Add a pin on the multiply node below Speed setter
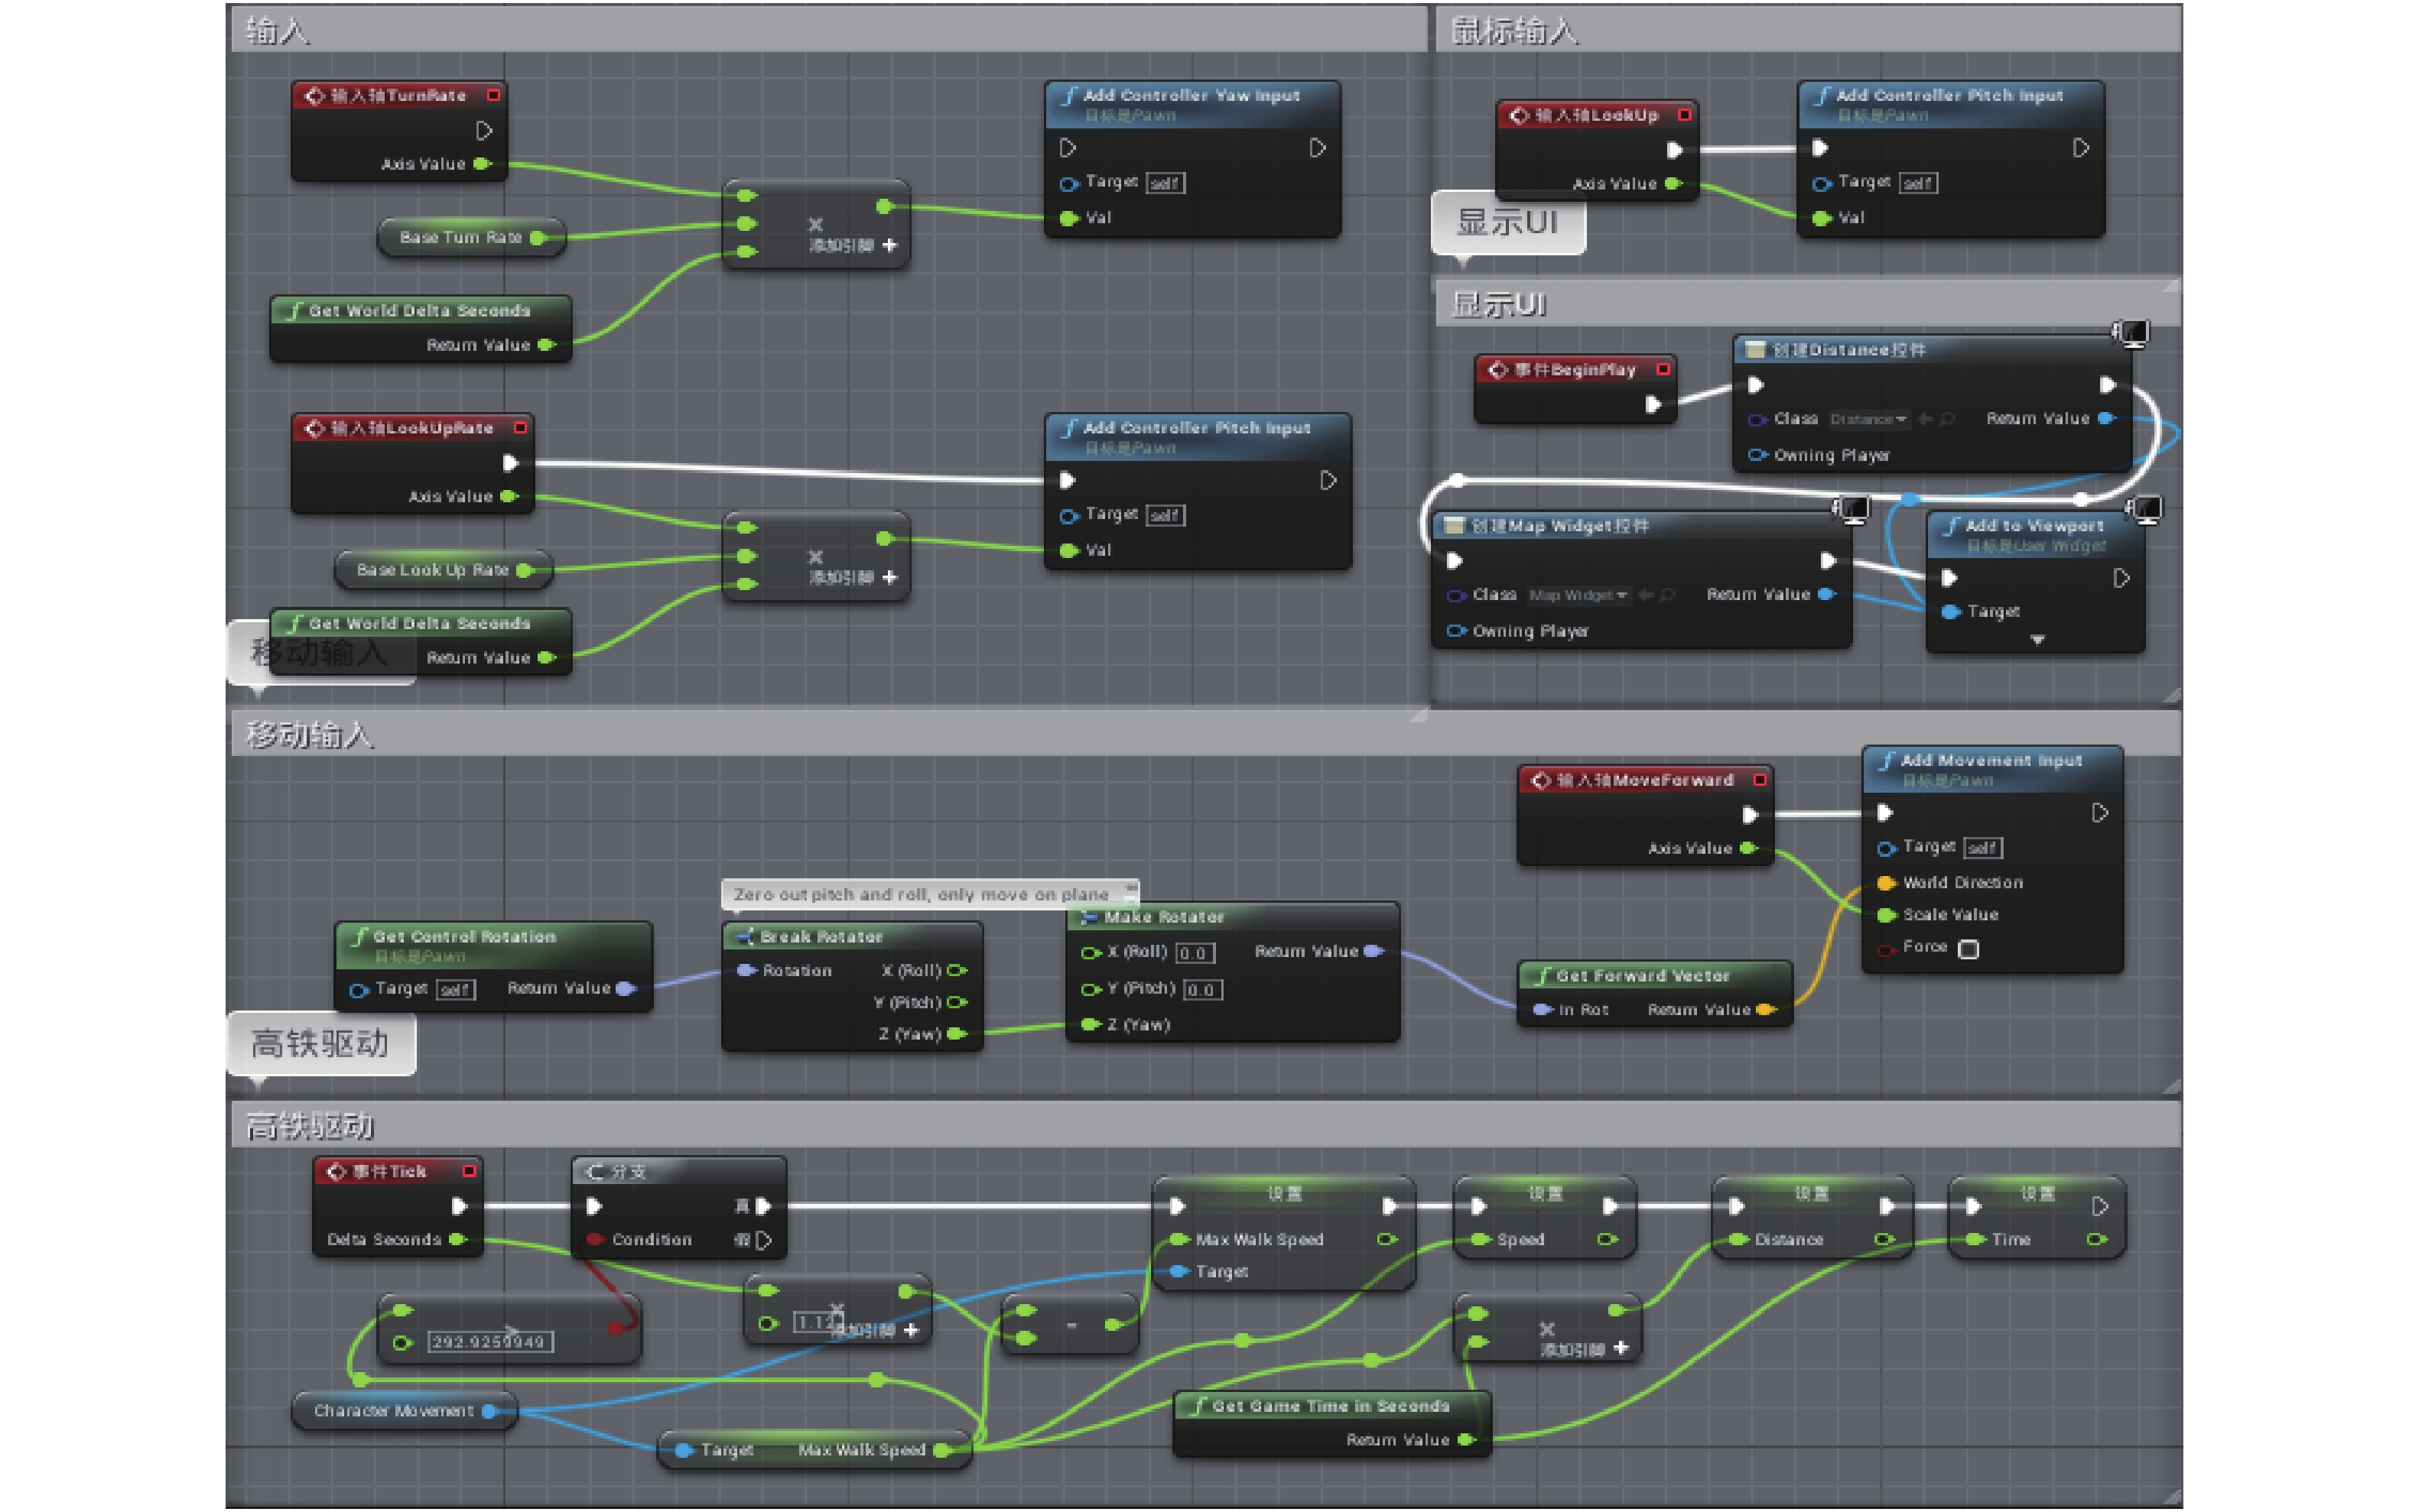This screenshot has width=2409, height=1512. (x=1621, y=1349)
